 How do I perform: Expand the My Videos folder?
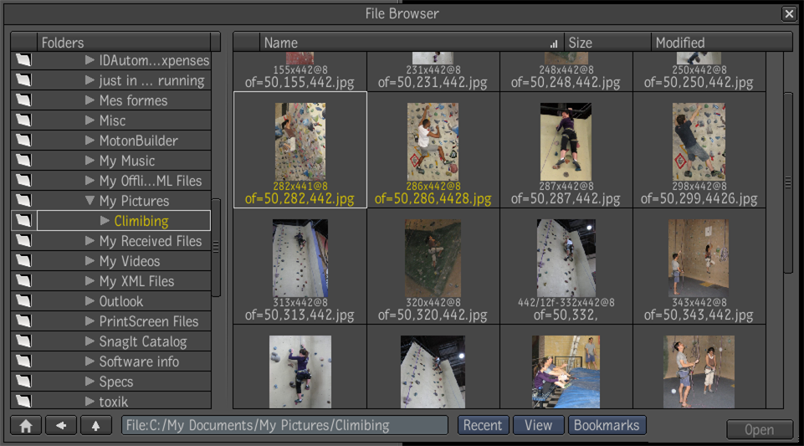(90, 261)
